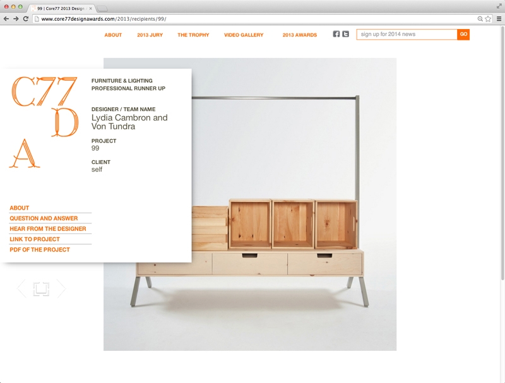Open Chrome hamburger menu
This screenshot has width=505, height=383.
[499, 19]
